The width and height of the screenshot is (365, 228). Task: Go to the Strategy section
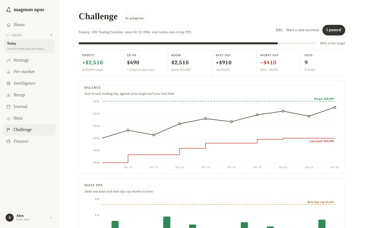(29, 60)
